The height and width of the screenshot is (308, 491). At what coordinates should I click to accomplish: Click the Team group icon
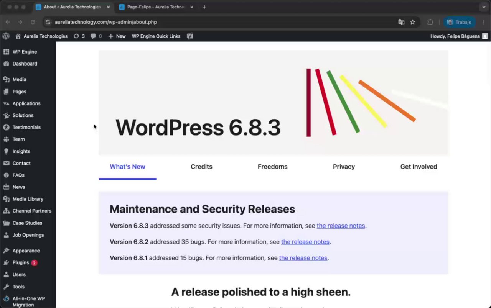tap(6, 139)
